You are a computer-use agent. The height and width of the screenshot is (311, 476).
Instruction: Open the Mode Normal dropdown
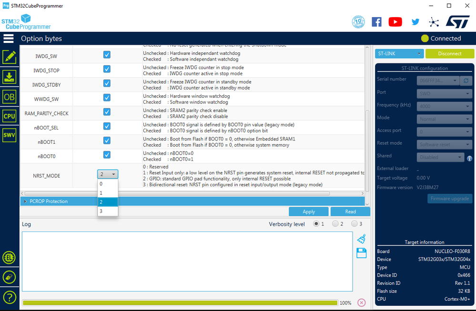click(x=444, y=119)
